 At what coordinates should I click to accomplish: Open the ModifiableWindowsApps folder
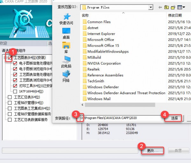point(106,51)
